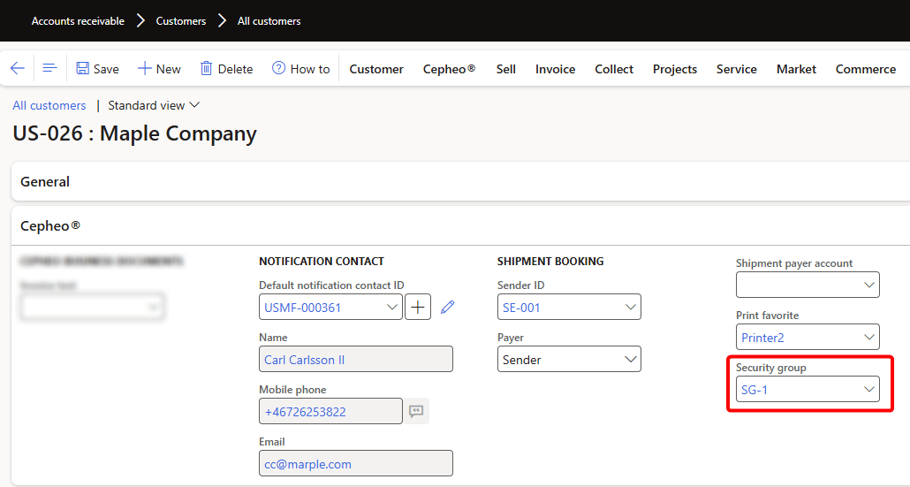This screenshot has height=487, width=910.
Task: Click the Save disk icon
Action: click(x=83, y=69)
